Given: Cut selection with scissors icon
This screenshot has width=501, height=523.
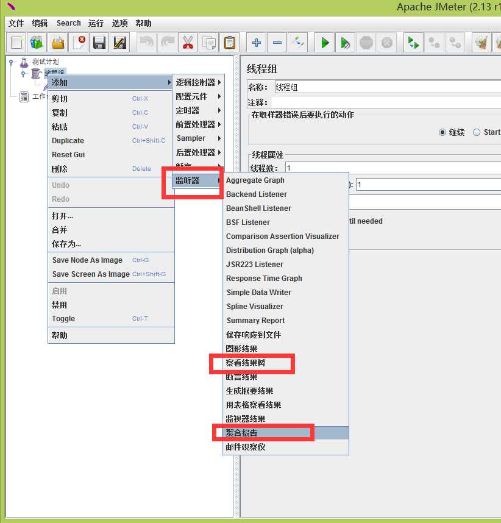Looking at the screenshot, I should (188, 43).
